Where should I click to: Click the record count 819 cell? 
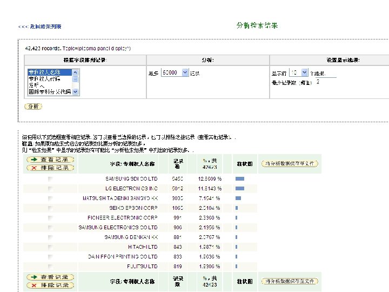click(x=178, y=266)
